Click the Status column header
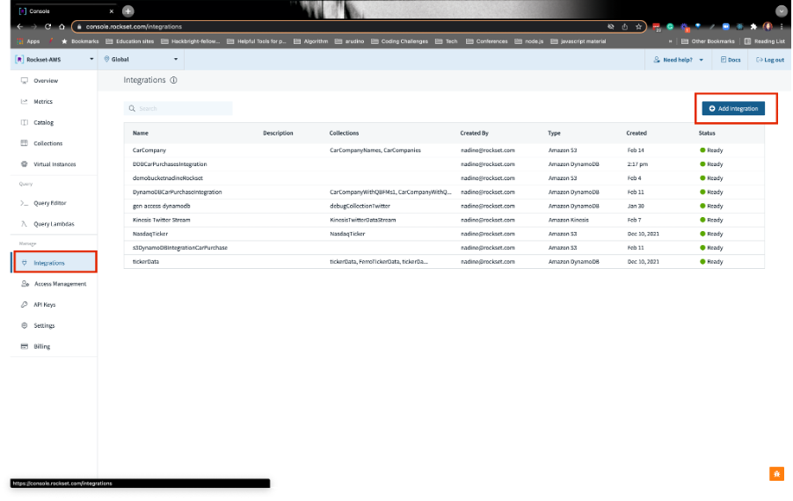Screen dimensions: 793x501 [x=707, y=134]
